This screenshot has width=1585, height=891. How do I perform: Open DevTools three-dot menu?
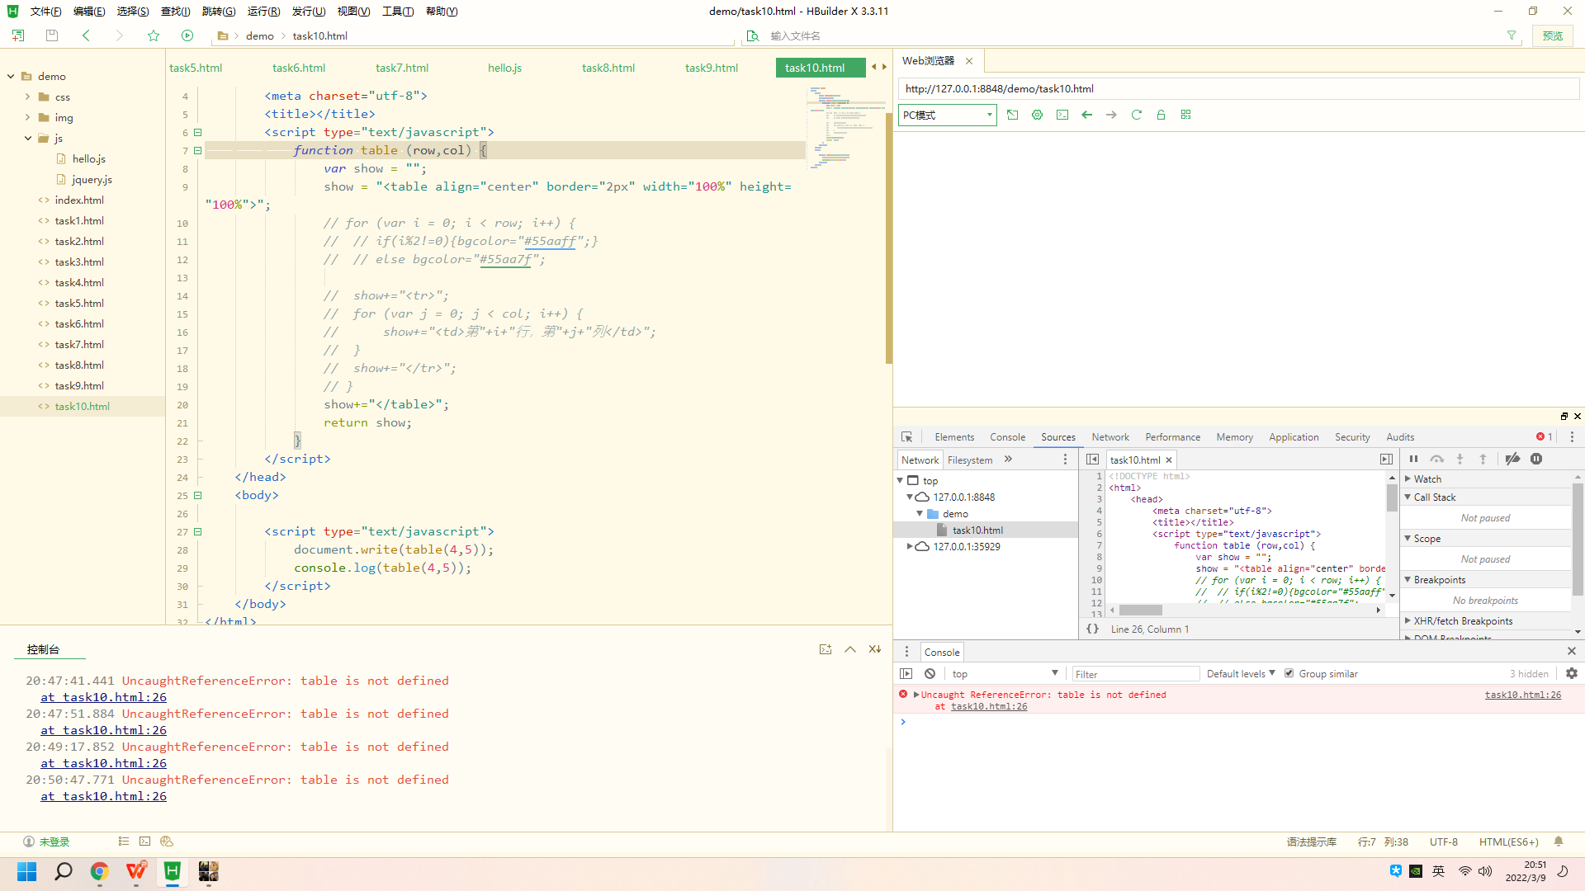(1572, 437)
